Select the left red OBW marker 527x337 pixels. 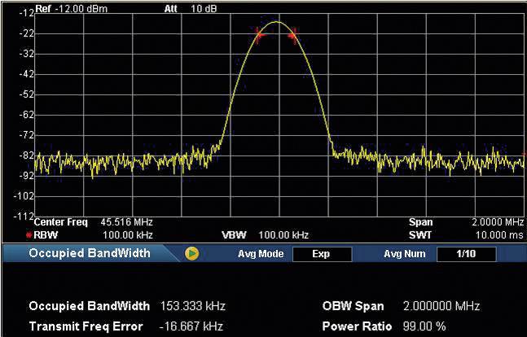(260, 34)
